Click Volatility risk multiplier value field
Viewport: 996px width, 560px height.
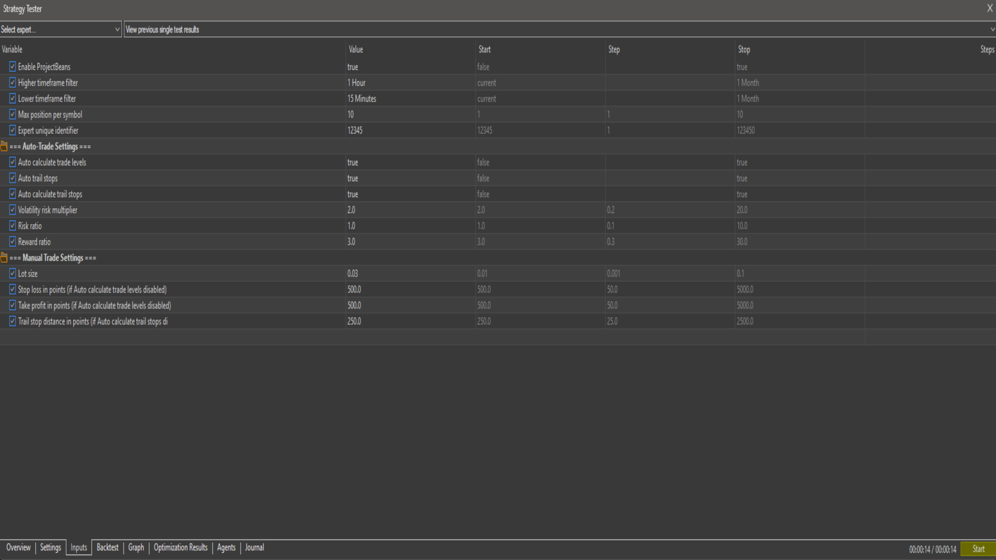click(352, 210)
